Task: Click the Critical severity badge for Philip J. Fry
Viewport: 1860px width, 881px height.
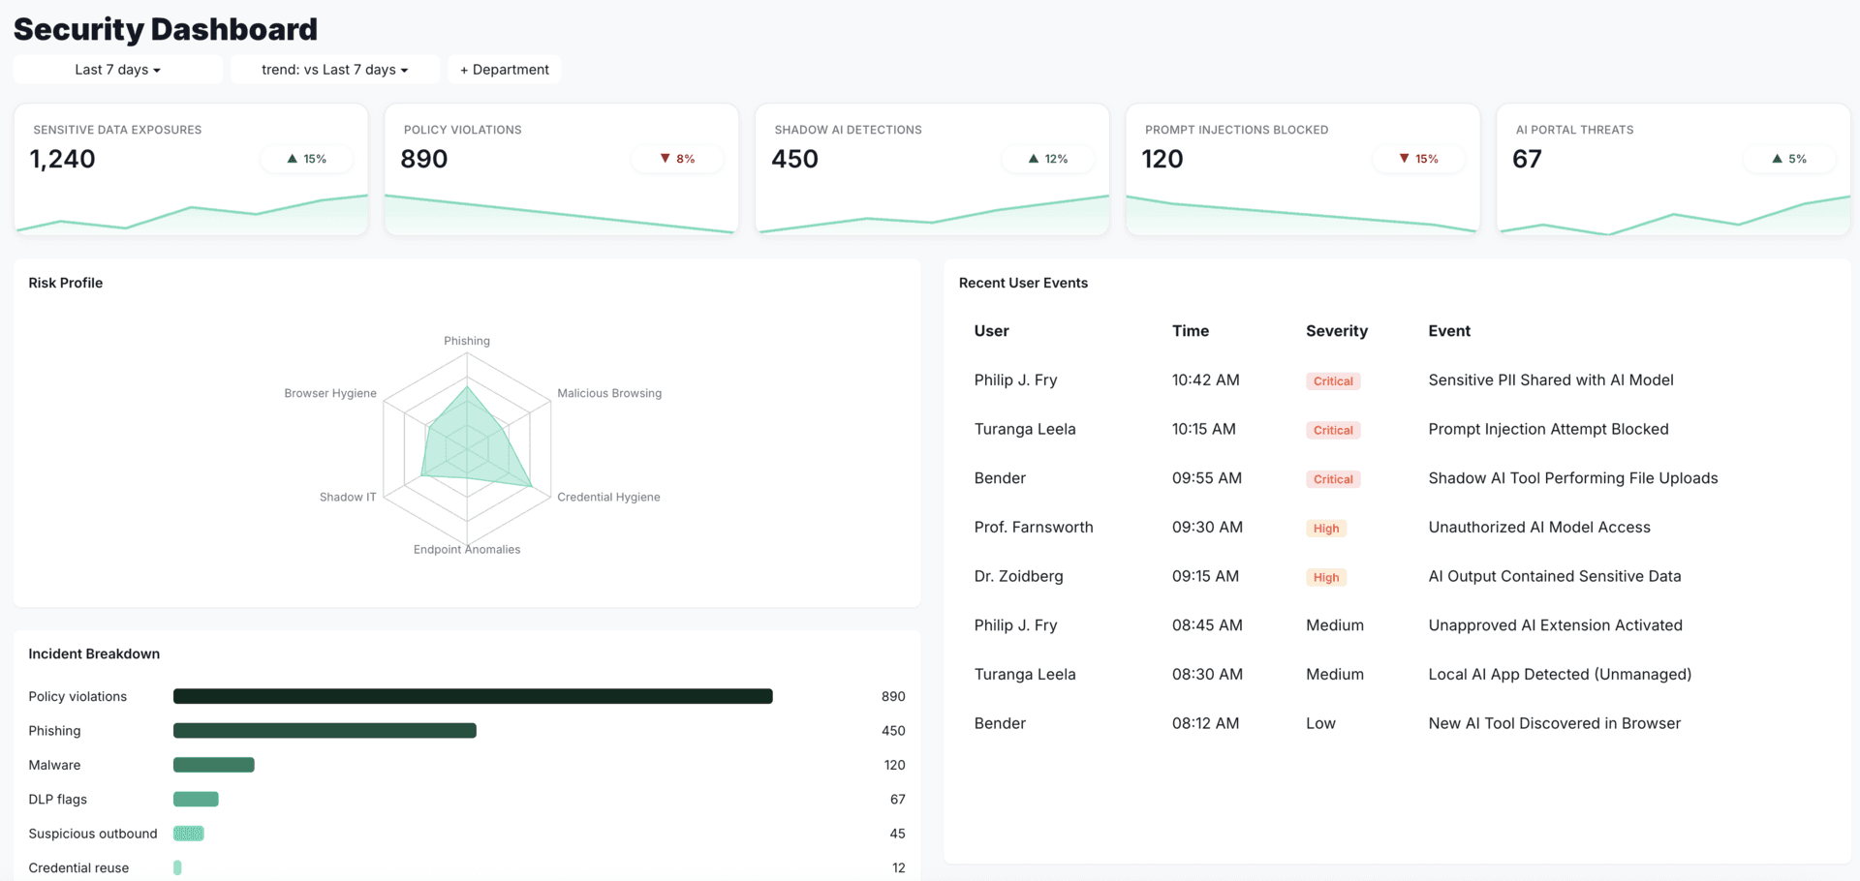Action: pyautogui.click(x=1333, y=380)
